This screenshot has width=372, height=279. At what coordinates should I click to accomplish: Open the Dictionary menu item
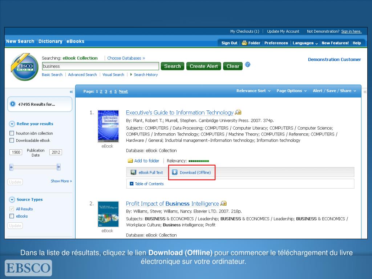click(50, 41)
